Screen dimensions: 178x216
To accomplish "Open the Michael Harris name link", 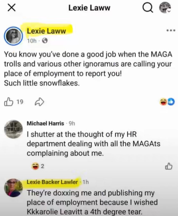I will [45, 123].
